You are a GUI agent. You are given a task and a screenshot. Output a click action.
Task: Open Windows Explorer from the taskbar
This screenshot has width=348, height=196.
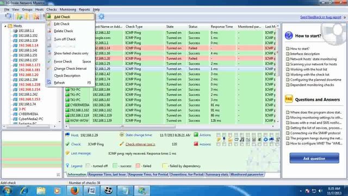coord(41,191)
